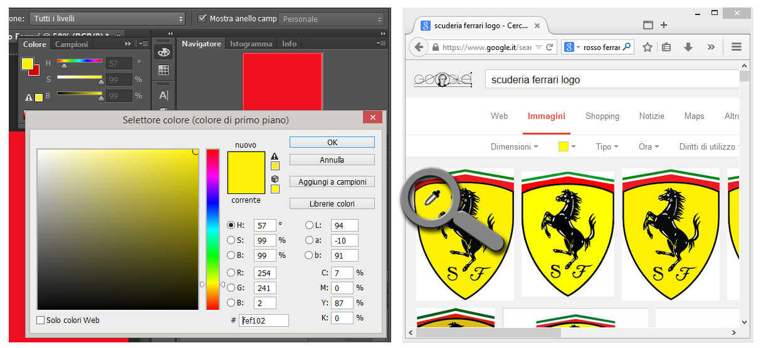Expand the Ora filter dropdown
Screen dimensions: 761x348
649,146
